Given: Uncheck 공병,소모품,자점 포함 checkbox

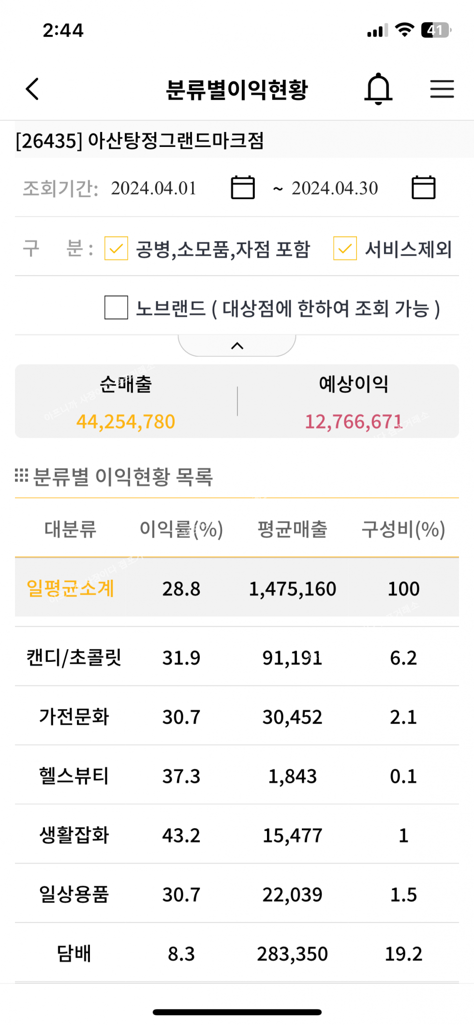Looking at the screenshot, I should coord(116,249).
